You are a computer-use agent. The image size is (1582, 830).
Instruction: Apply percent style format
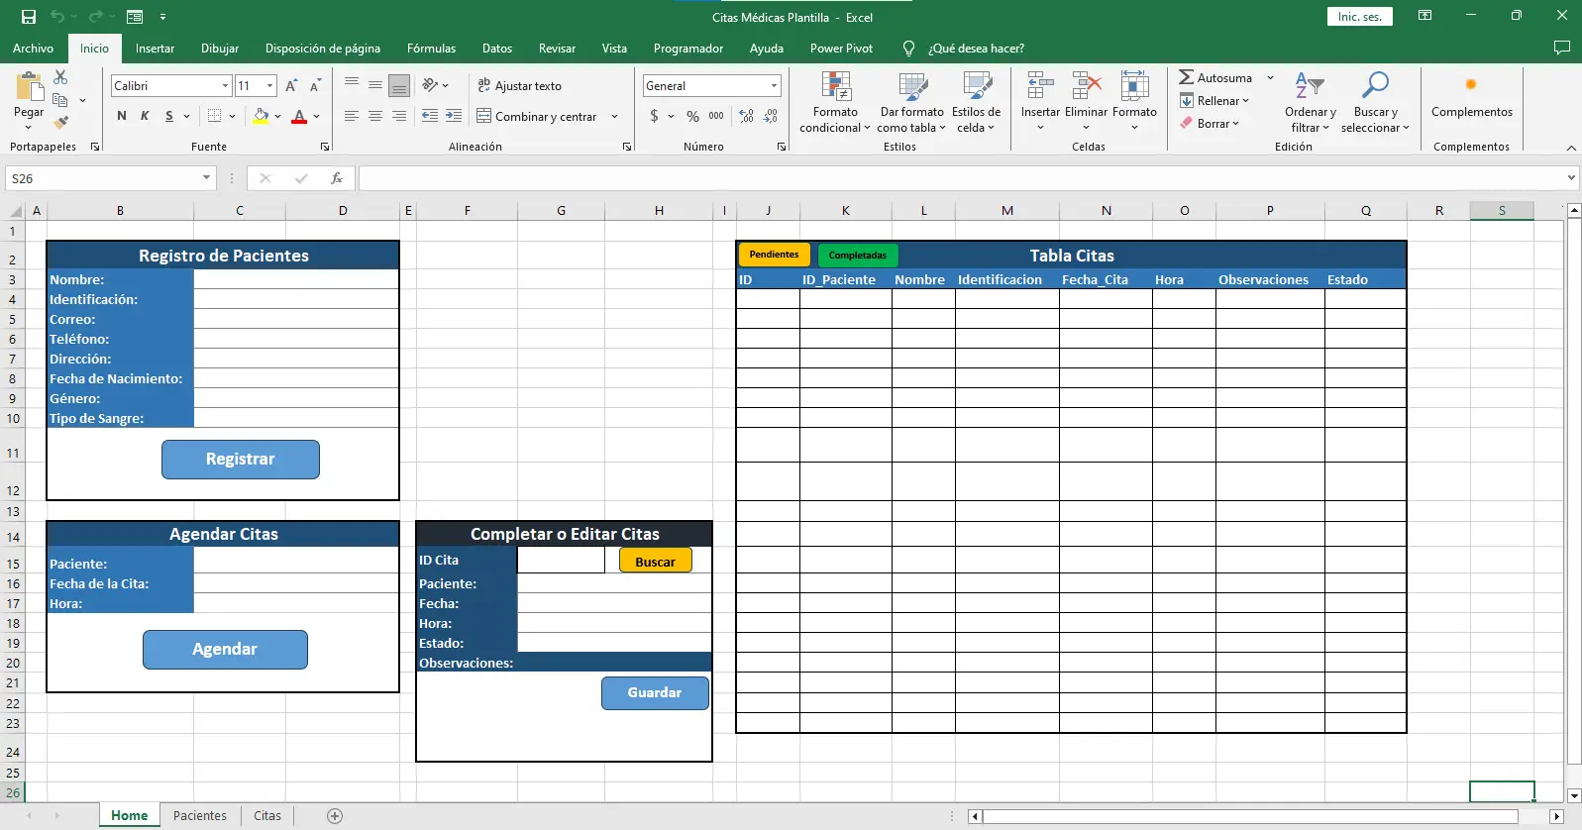click(692, 116)
